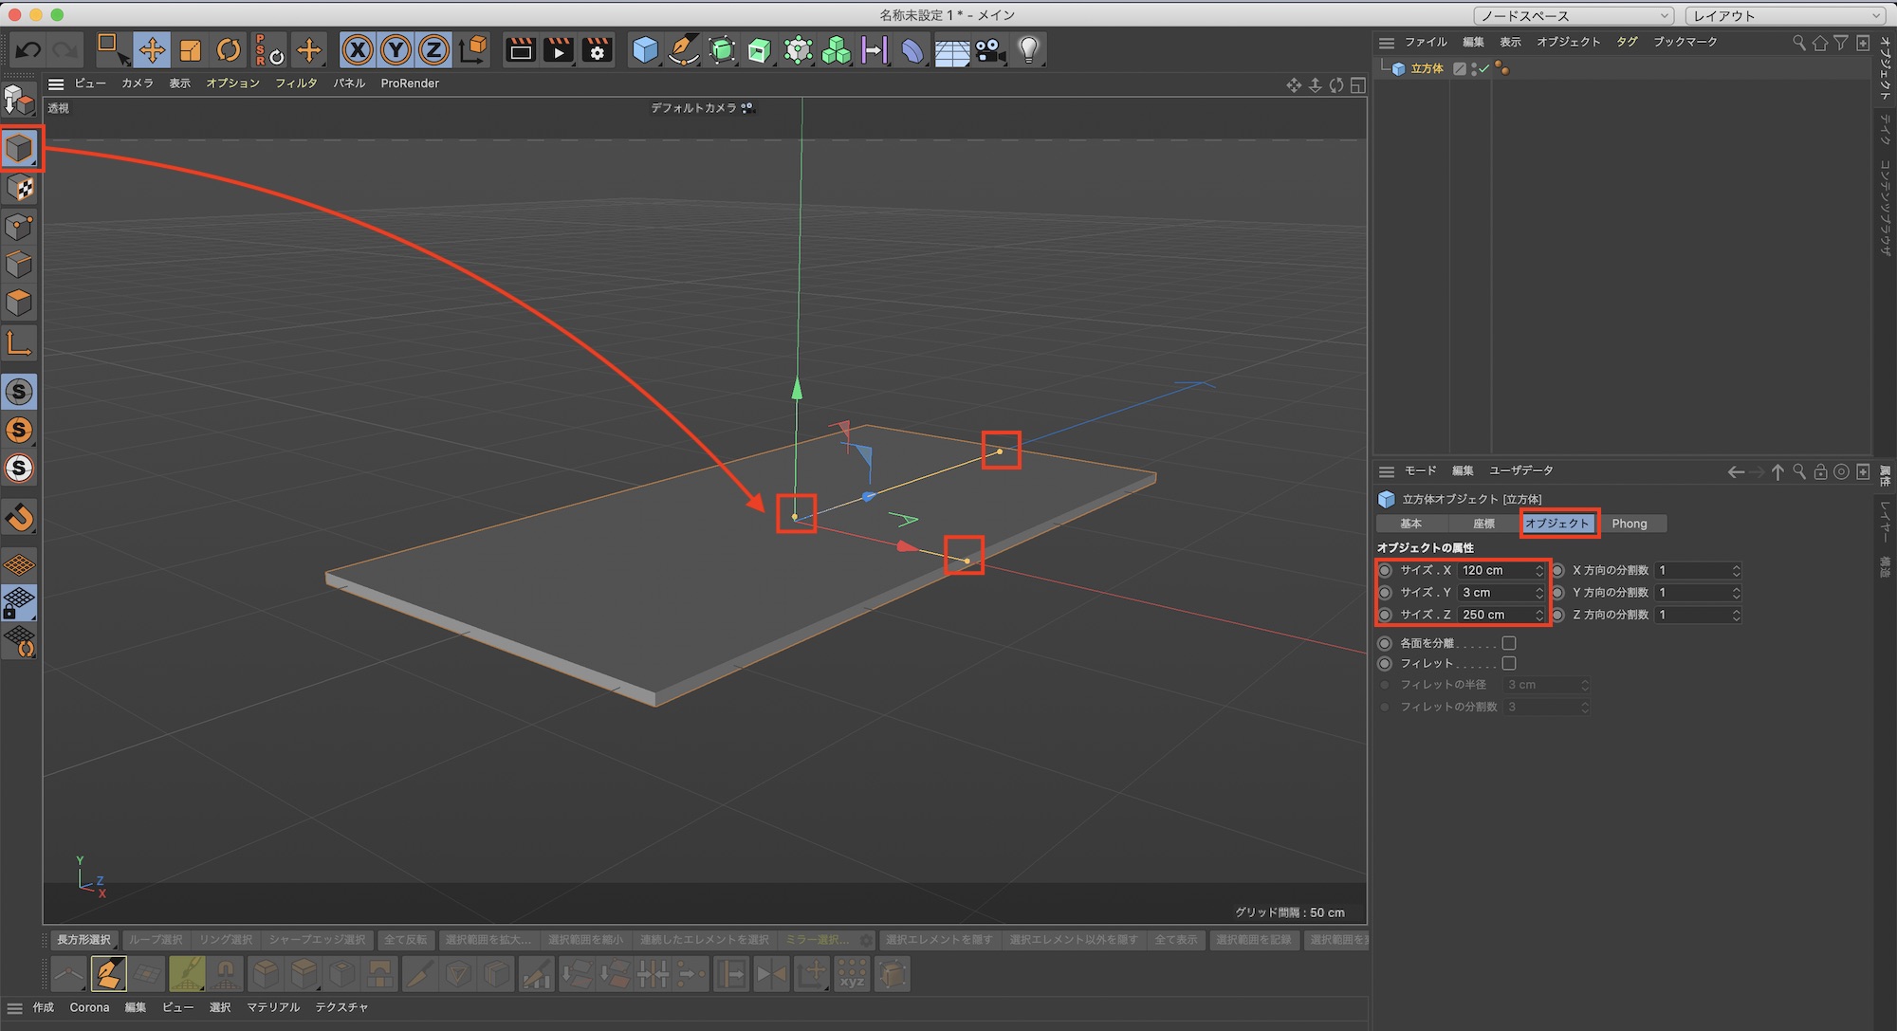This screenshot has height=1031, width=1897.
Task: Click the light bulb icon
Action: tap(1028, 49)
